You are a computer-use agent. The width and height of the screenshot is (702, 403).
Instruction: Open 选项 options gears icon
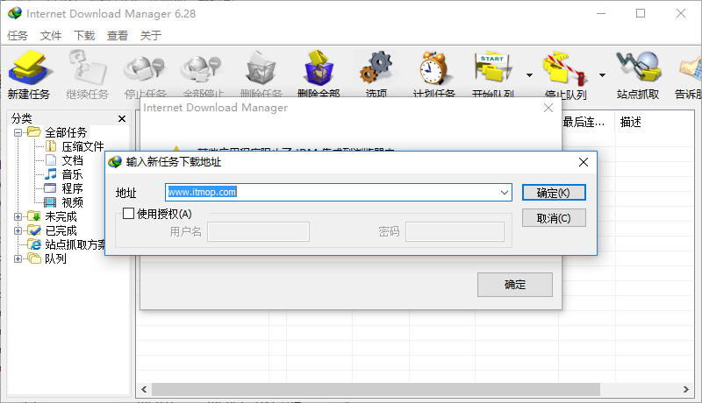[x=376, y=68]
